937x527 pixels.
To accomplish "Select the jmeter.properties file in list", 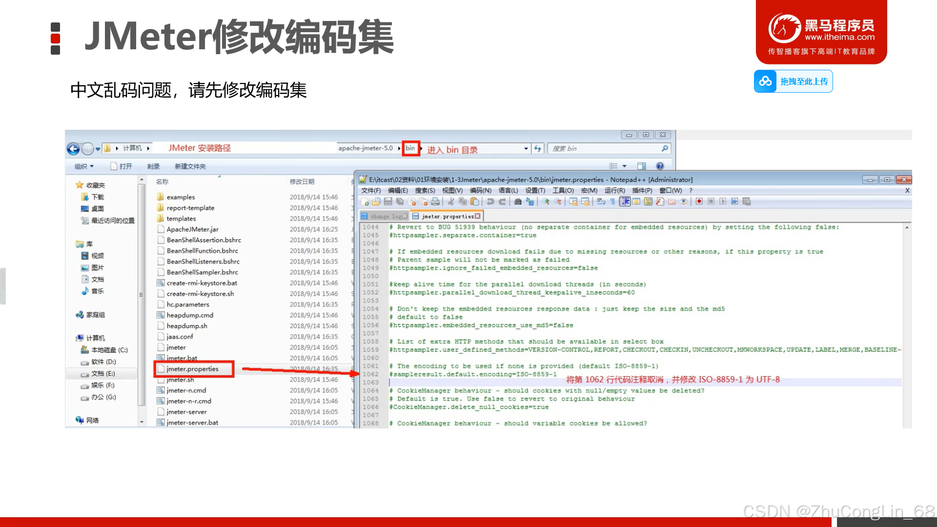I will 192,369.
